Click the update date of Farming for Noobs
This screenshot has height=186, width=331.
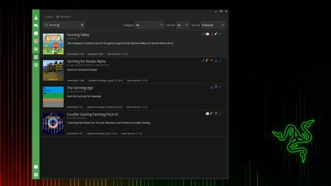(x=106, y=81)
